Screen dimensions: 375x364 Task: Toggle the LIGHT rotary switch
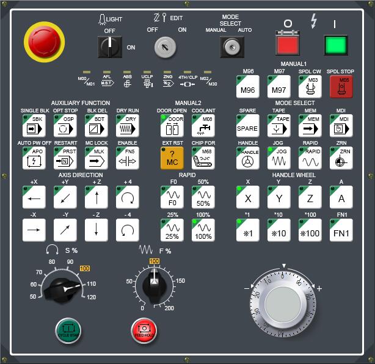coord(111,46)
